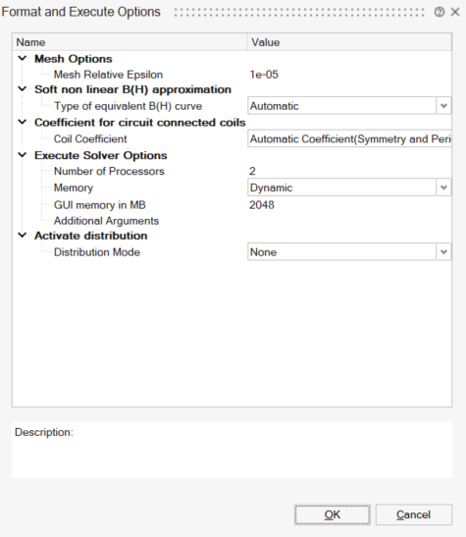Open the help question mark icon
Screen dimensions: 466x537
(440, 13)
